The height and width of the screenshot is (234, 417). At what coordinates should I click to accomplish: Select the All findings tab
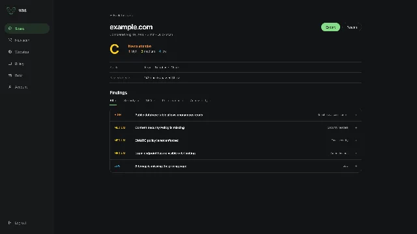pos(113,101)
